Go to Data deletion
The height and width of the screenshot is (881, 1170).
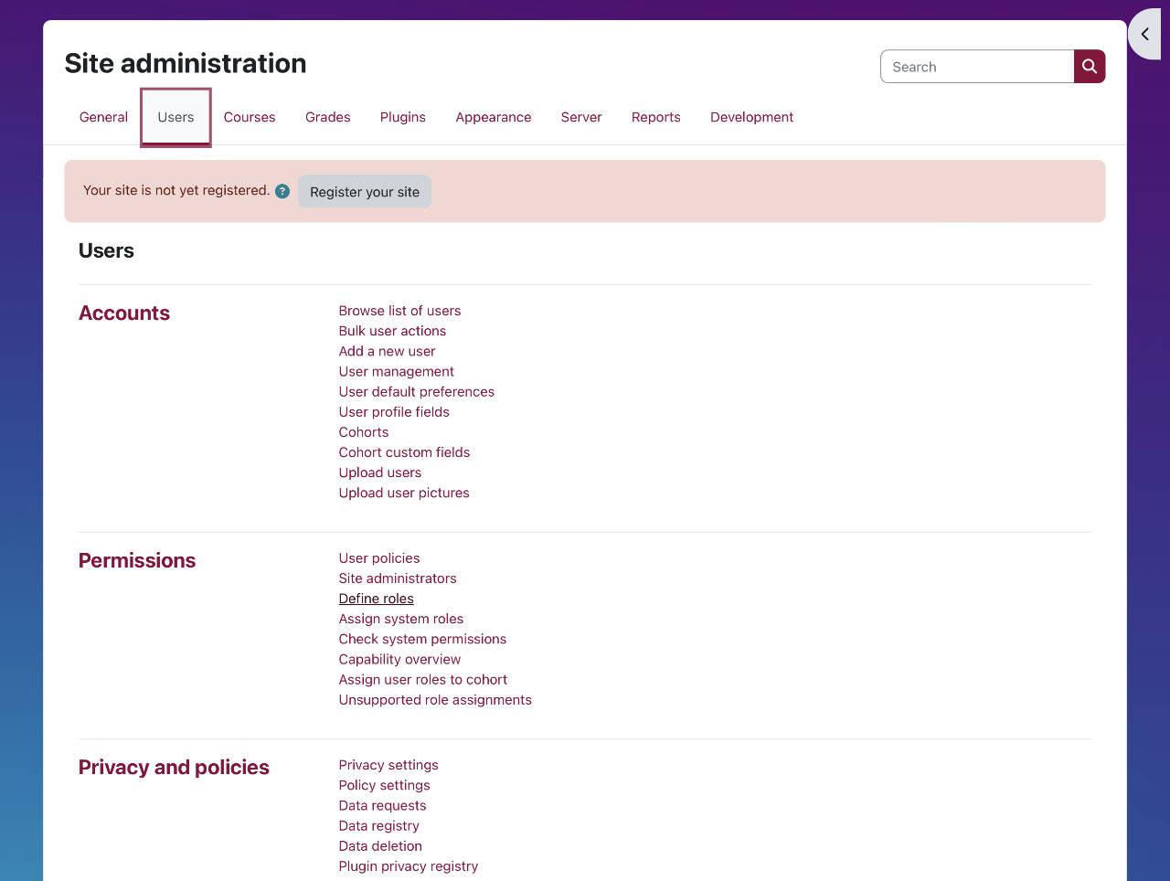380,846
